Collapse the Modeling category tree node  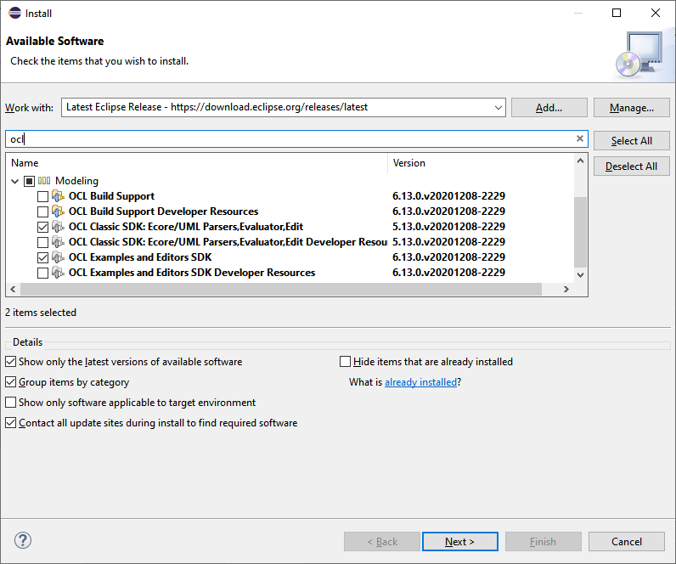click(15, 181)
